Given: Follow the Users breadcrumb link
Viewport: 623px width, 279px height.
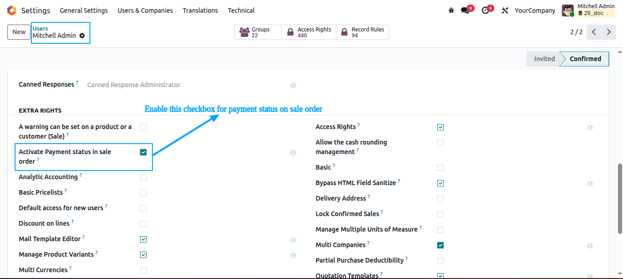Looking at the screenshot, I should tap(40, 28).
